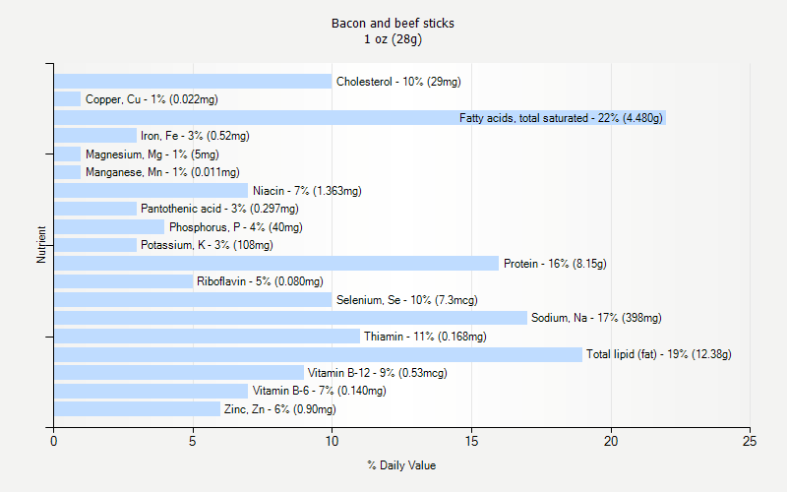Click the chart title 'Bacon and beef sticks'
The width and height of the screenshot is (787, 492).
pyautogui.click(x=393, y=23)
